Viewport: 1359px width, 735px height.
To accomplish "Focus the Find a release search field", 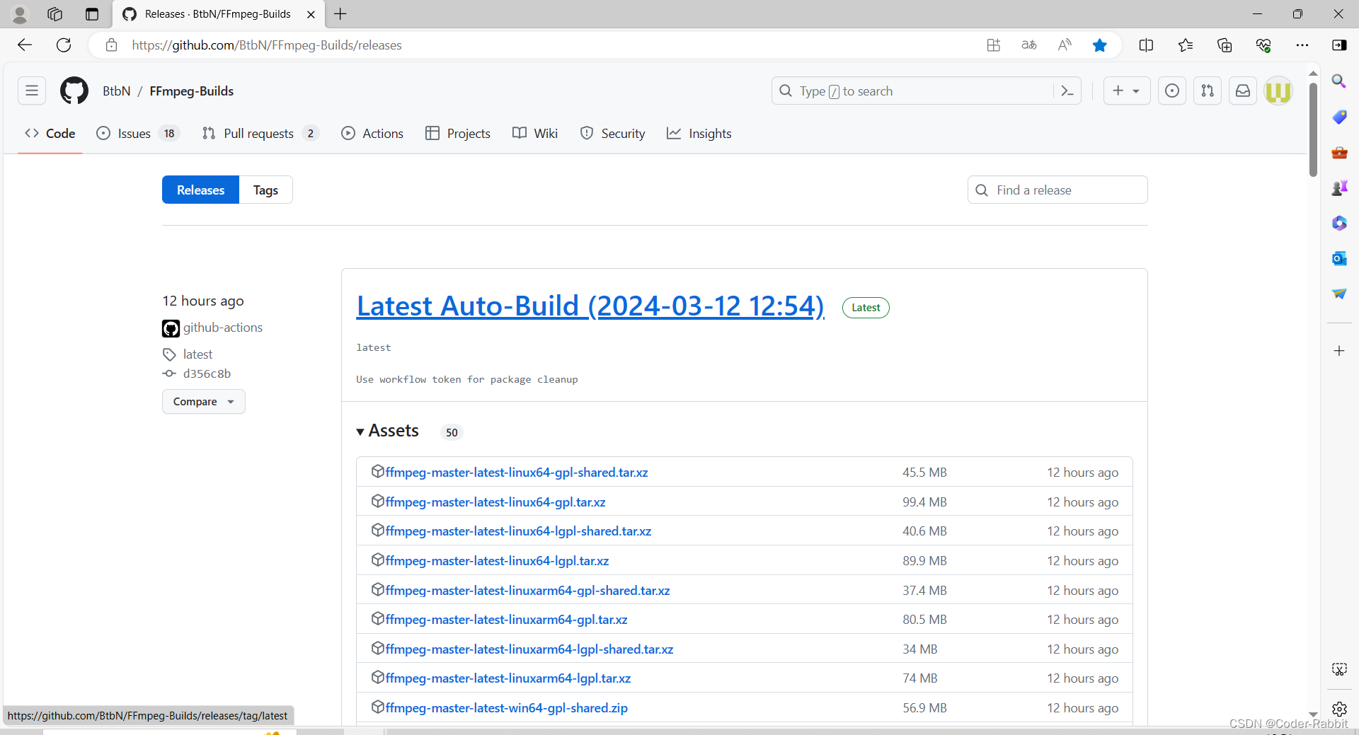I will pos(1057,190).
